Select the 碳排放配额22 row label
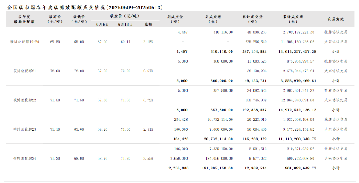 [x=25, y=100]
